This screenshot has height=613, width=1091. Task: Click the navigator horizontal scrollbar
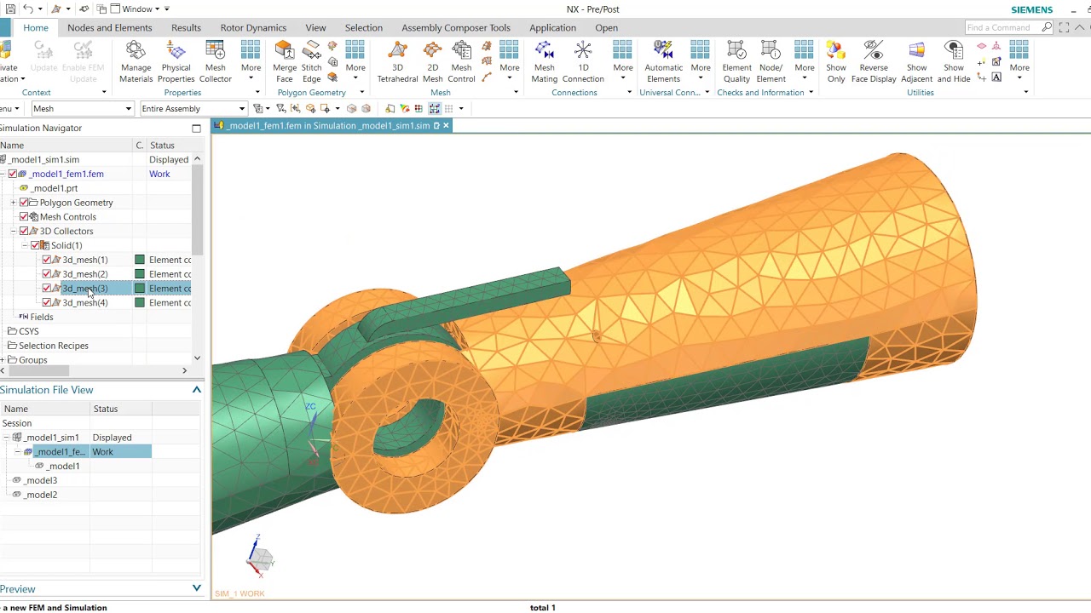coord(38,370)
